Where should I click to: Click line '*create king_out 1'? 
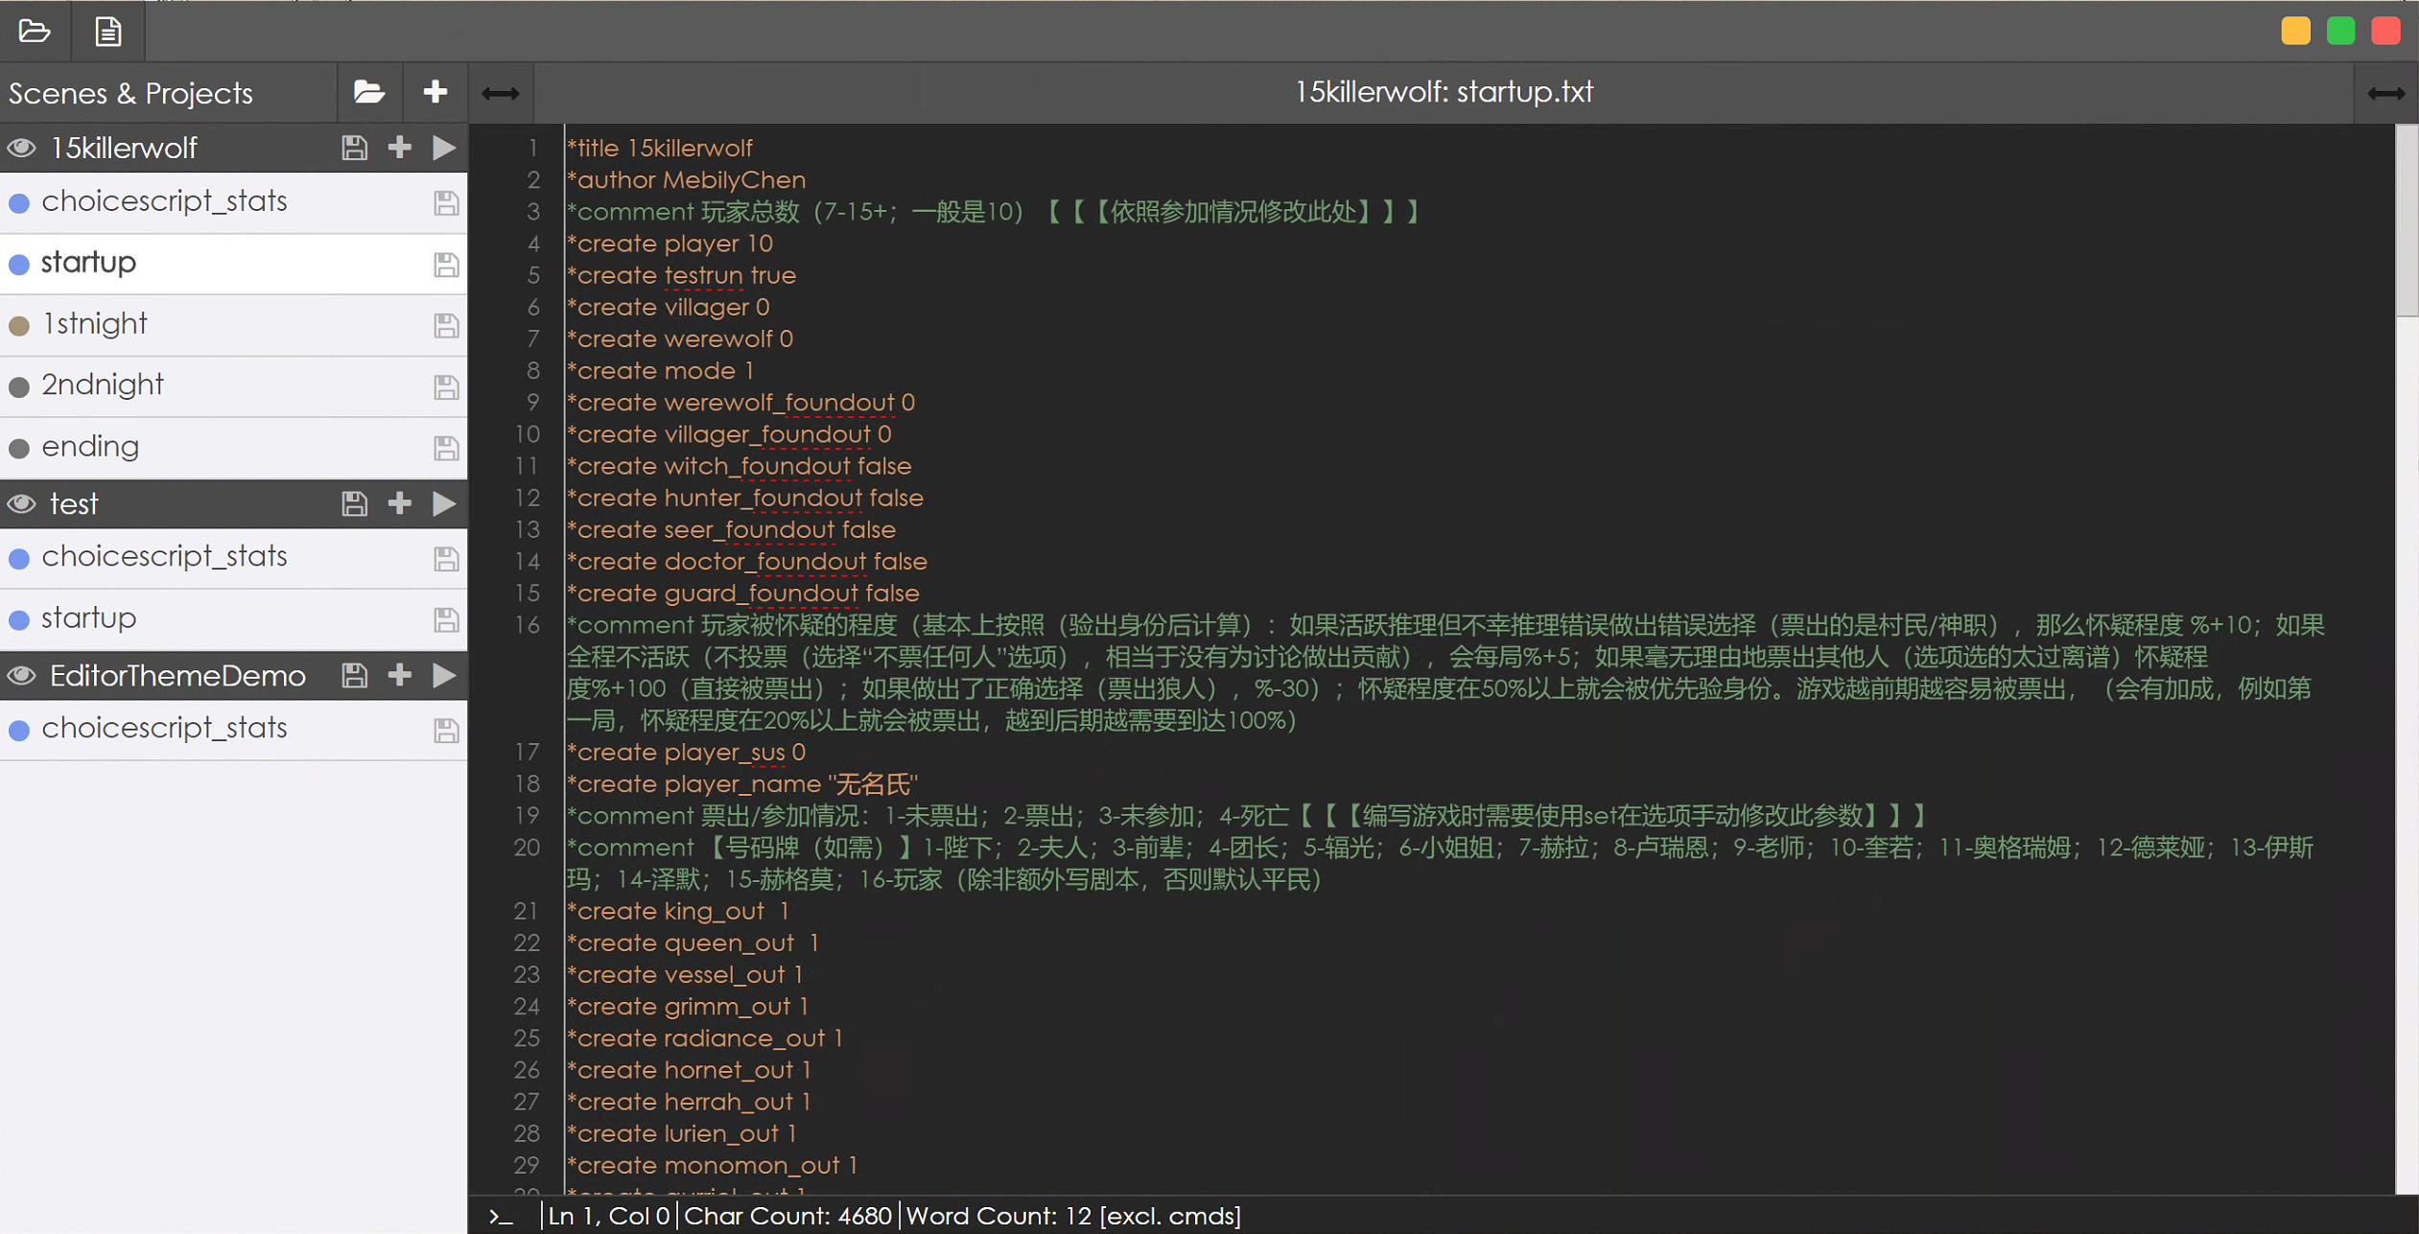tap(678, 911)
